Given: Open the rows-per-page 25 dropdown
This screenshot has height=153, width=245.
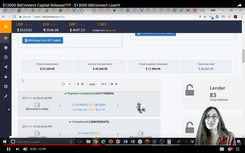Looking at the screenshot, I should coord(66,84).
